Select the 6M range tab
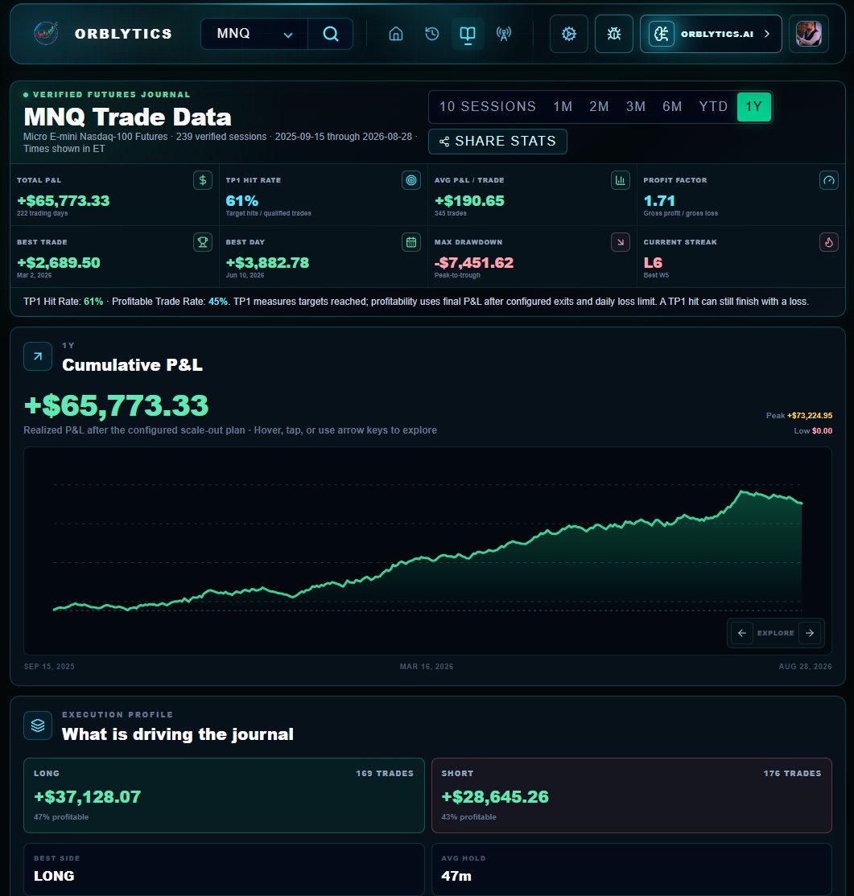Screen dimensions: 854x896 point(672,107)
